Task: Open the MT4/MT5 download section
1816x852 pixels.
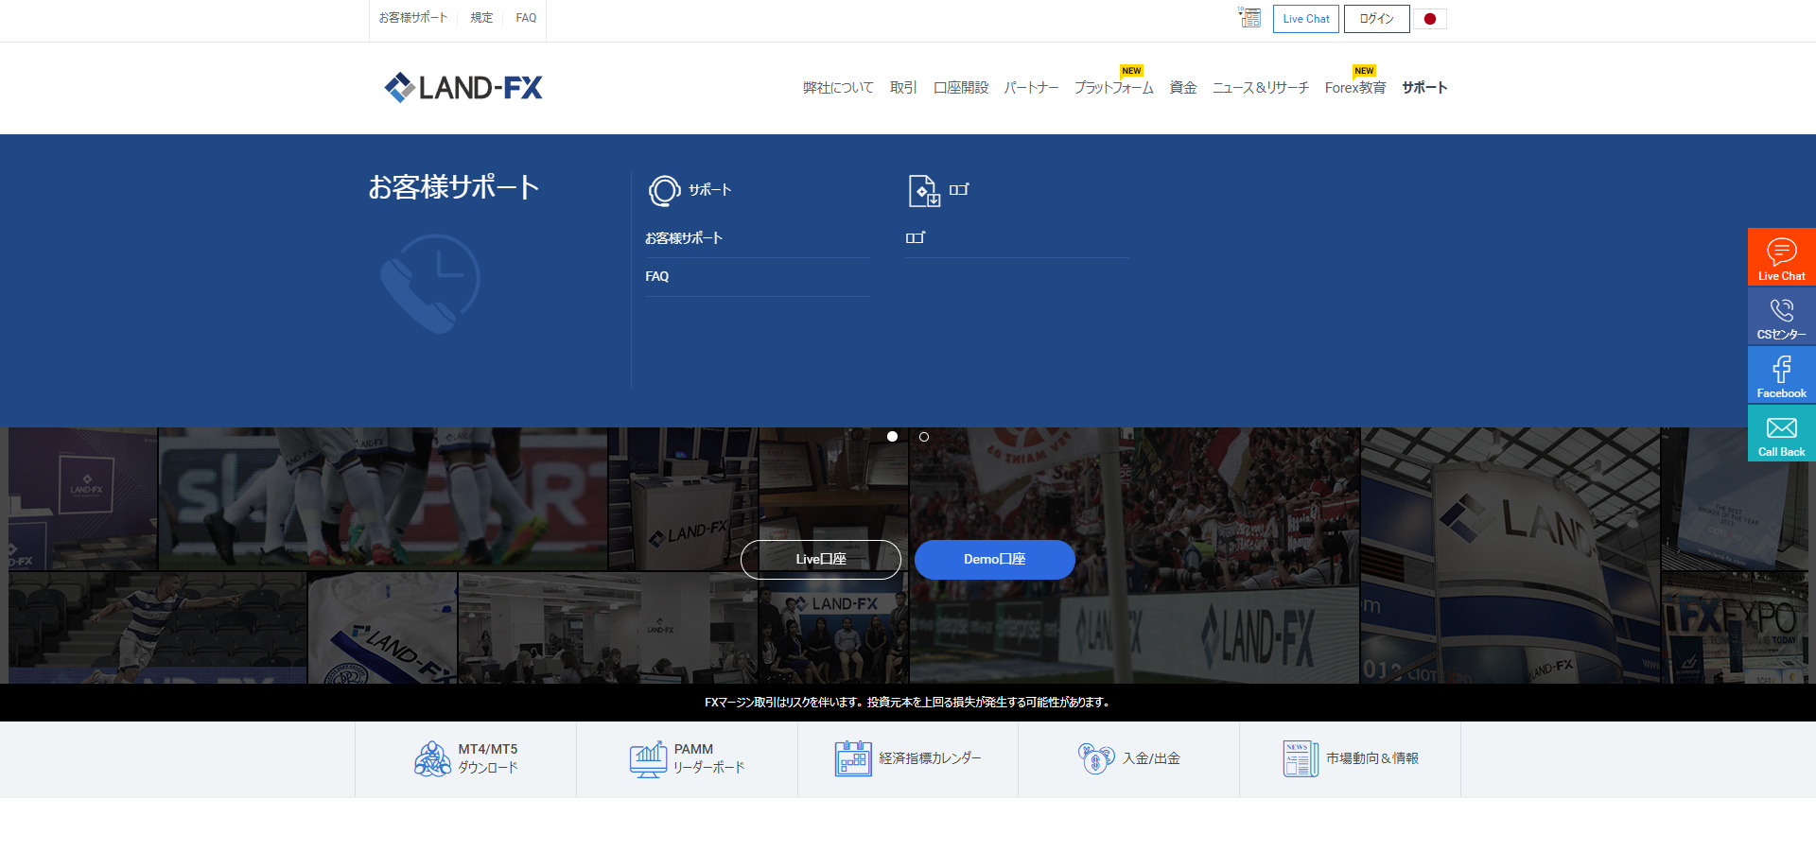Action: click(433, 758)
